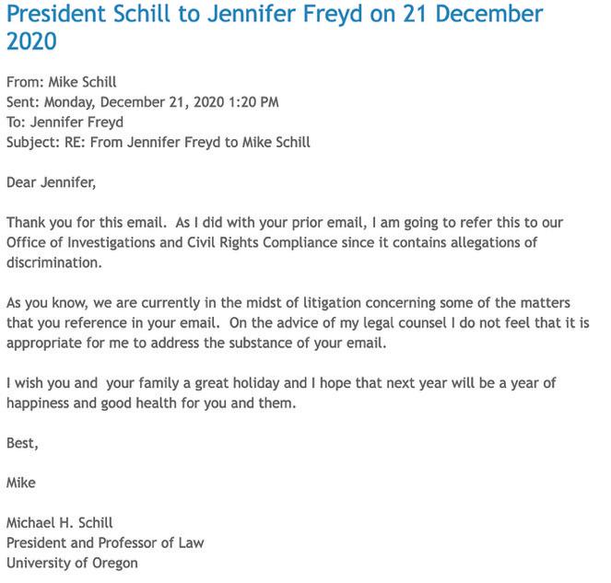Click the Sent date line Monday, December 21
This screenshot has width=611, height=583.
(x=143, y=102)
